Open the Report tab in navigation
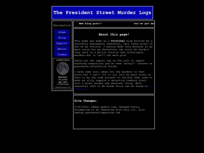The image size is (204, 153). [62, 43]
